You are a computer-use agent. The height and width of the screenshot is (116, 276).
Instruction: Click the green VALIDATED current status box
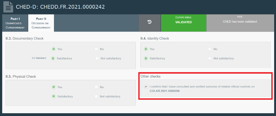coord(184,23)
